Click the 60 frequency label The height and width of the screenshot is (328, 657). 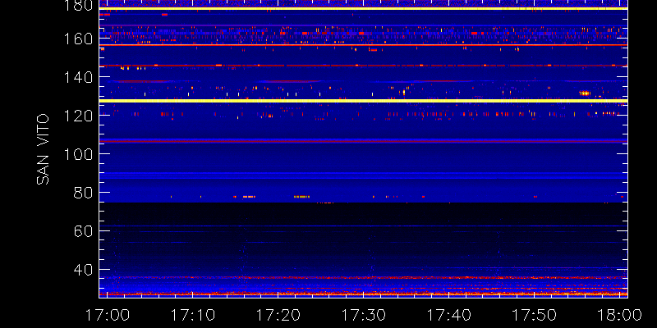84,231
